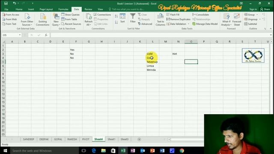
Task: Switch to Home tab
Action: (x=19, y=9)
